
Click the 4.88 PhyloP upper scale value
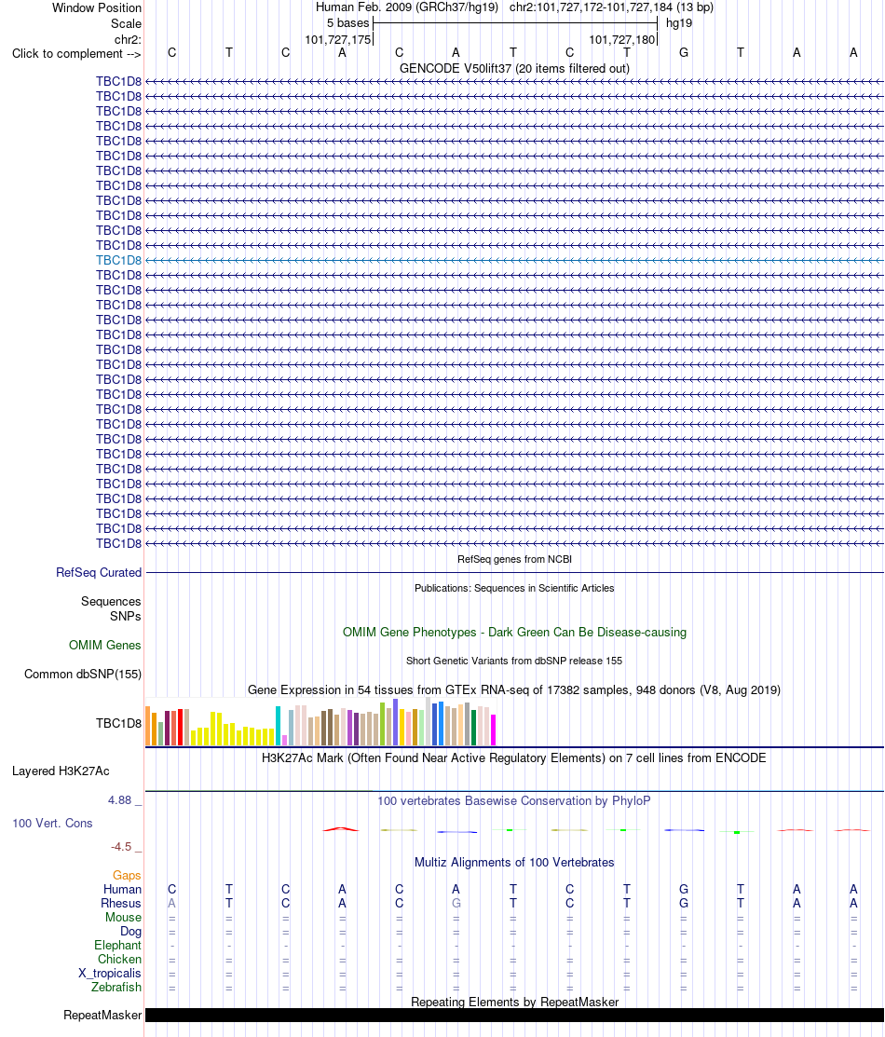click(120, 800)
